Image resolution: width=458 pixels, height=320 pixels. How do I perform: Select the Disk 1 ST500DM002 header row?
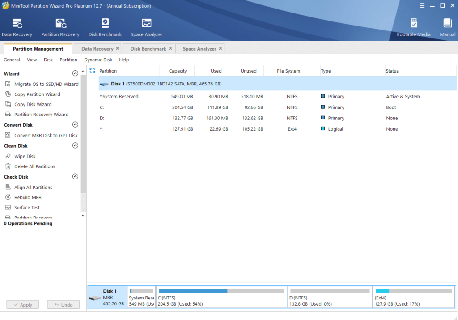pos(277,84)
